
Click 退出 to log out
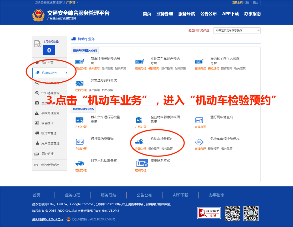coord(256,2)
